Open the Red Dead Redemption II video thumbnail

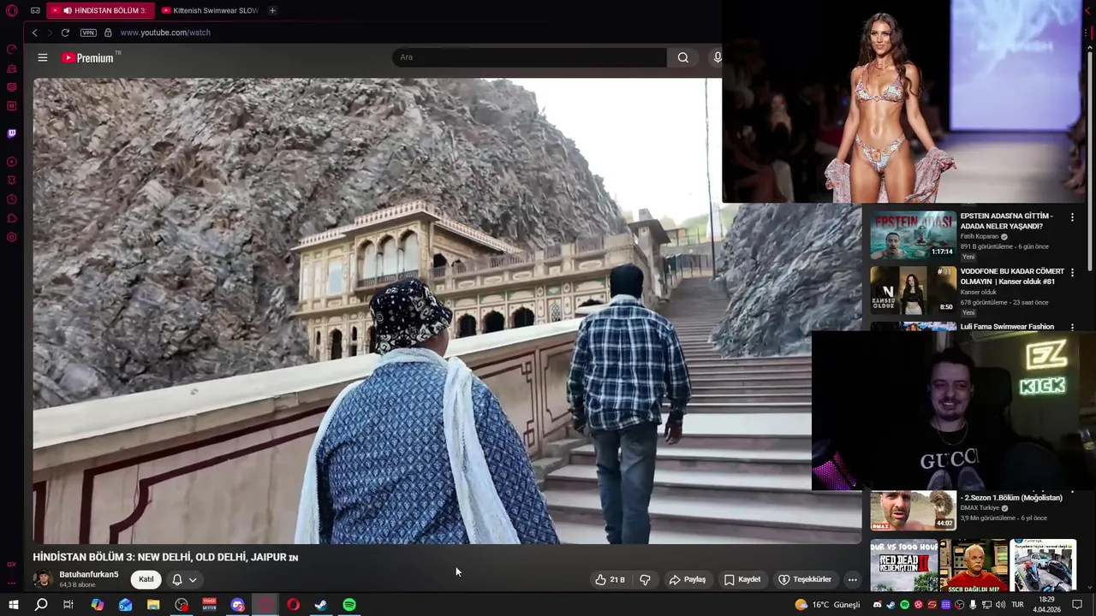click(x=904, y=565)
